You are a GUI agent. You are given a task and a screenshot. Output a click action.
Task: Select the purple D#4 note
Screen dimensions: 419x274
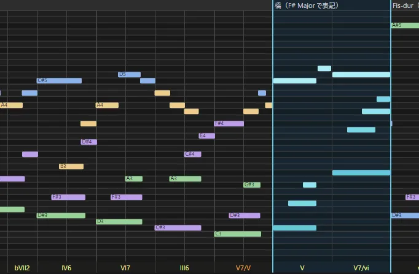(88, 142)
